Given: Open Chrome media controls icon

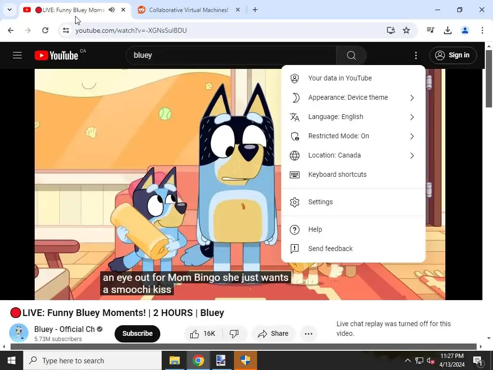Looking at the screenshot, I should coord(430,30).
